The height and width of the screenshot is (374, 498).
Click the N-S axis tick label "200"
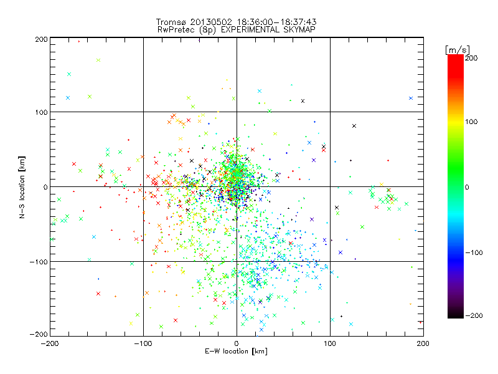click(41, 39)
